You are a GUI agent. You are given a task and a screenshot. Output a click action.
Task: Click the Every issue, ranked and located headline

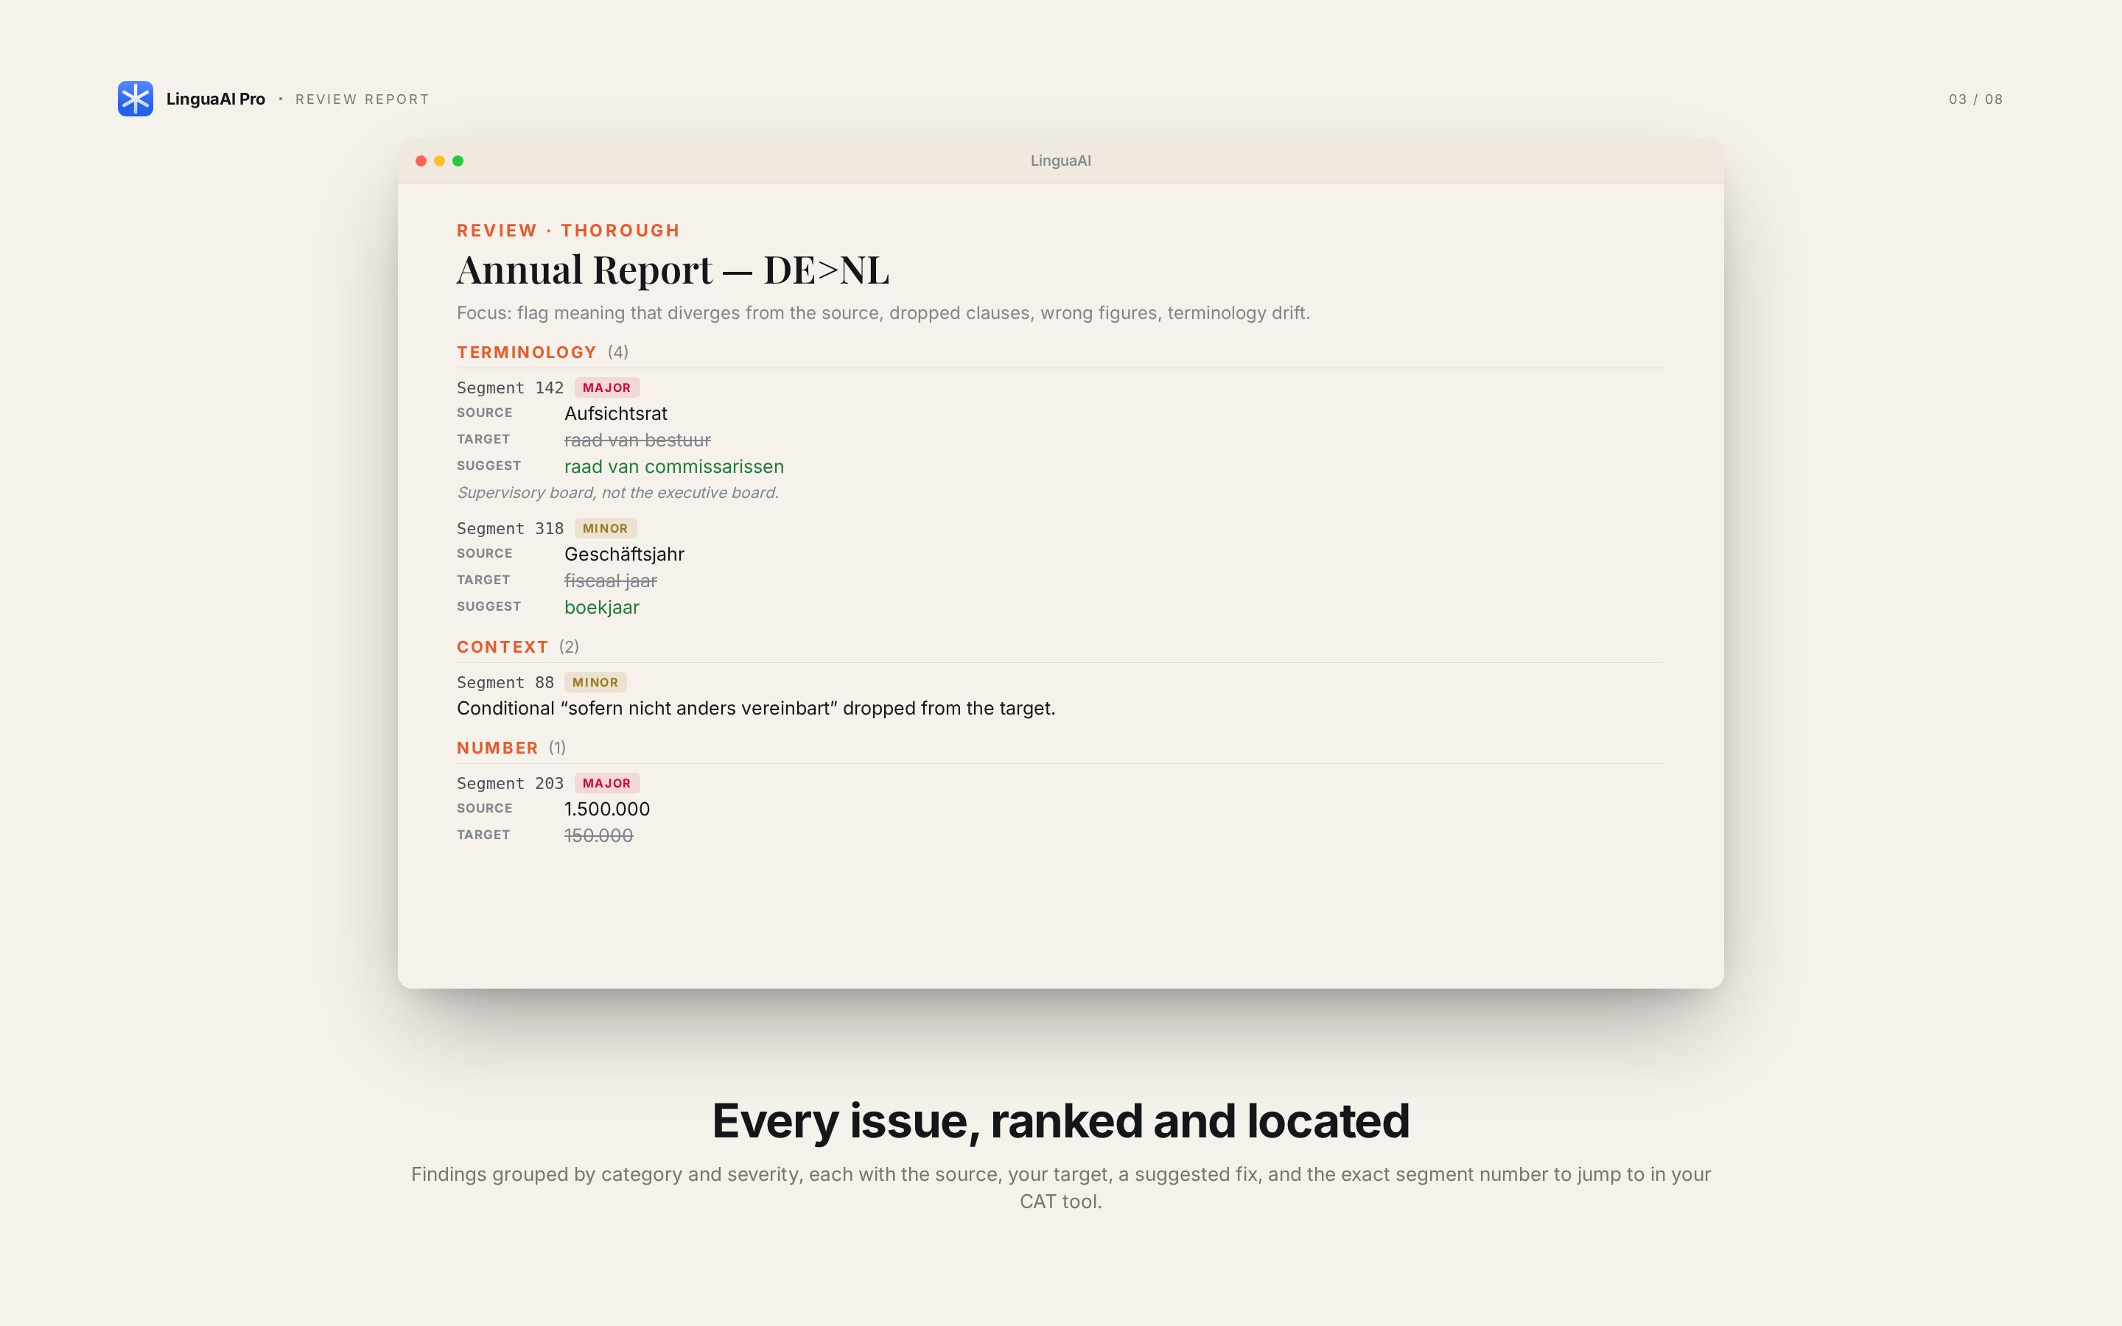(x=1060, y=1122)
